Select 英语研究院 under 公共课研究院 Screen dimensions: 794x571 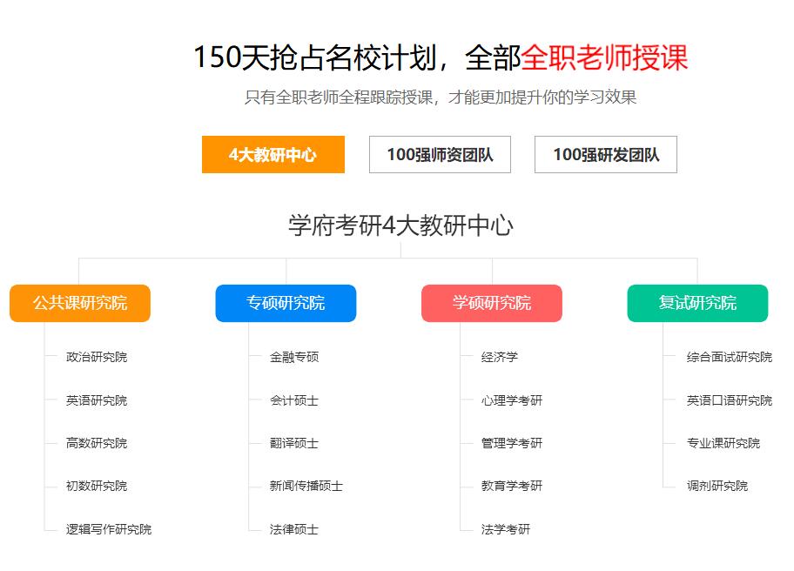[x=97, y=400]
